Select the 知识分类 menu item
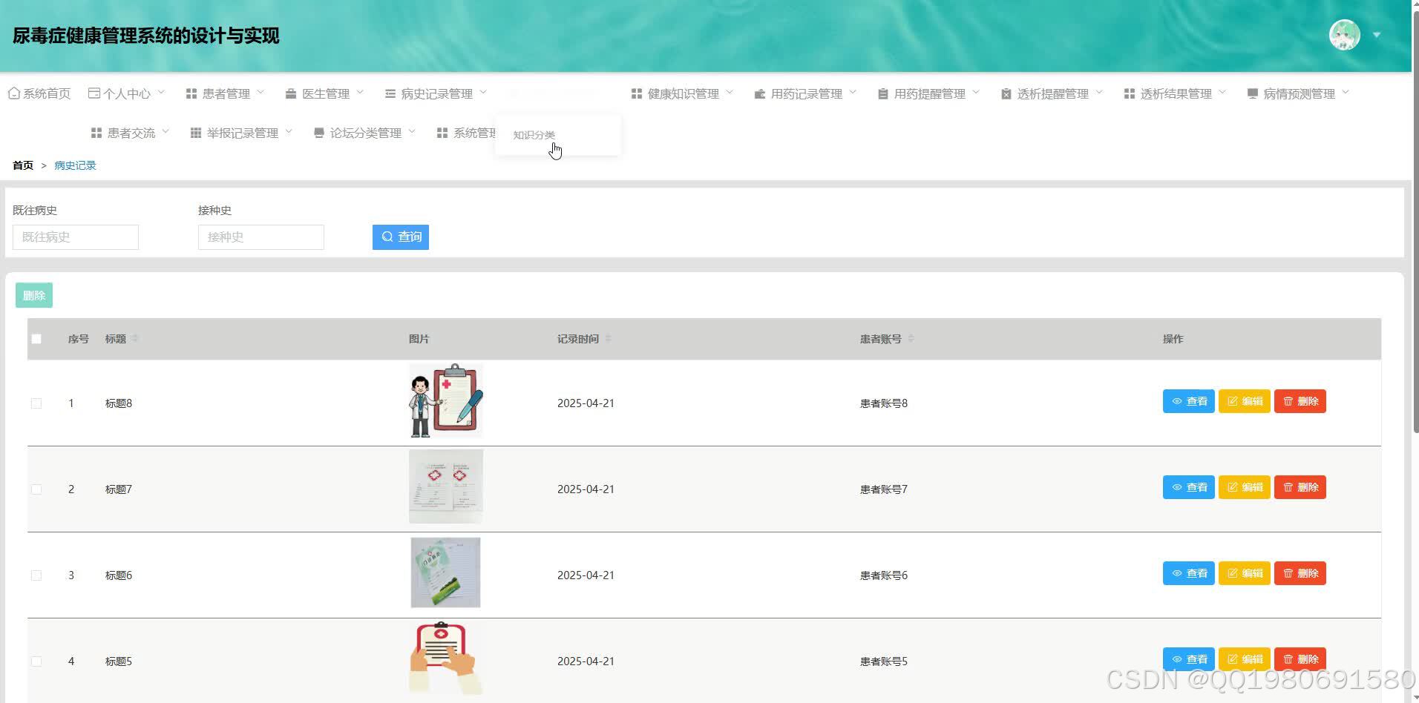1419x703 pixels. click(534, 135)
